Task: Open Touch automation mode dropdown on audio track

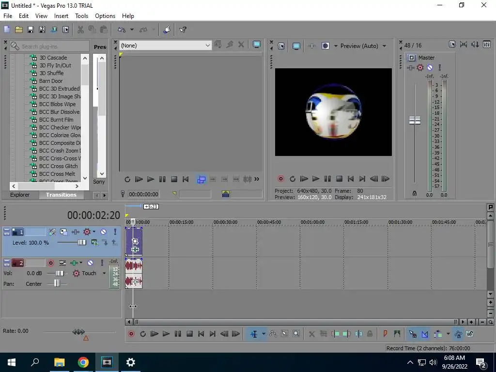Action: (x=104, y=273)
